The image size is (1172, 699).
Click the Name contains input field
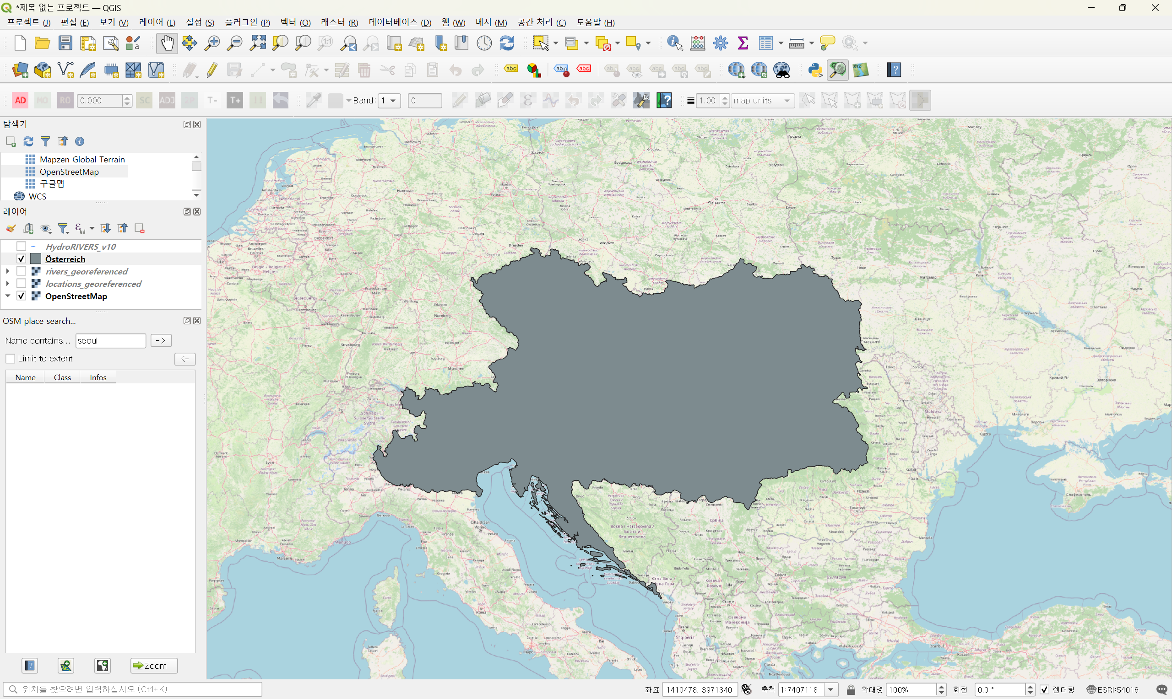[111, 340]
